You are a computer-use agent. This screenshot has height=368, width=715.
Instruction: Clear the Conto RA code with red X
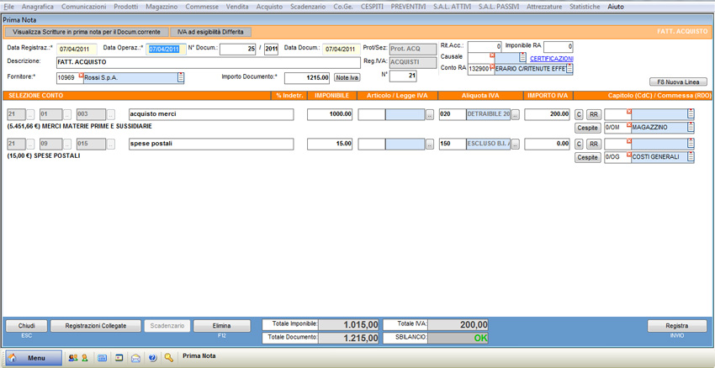(491, 65)
